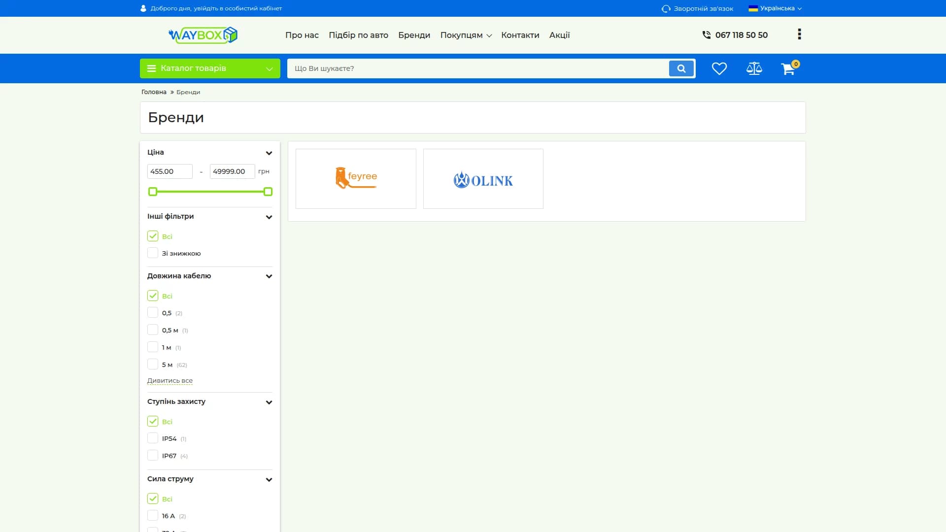
Task: Open the Каталог товарів dropdown
Action: [x=210, y=68]
